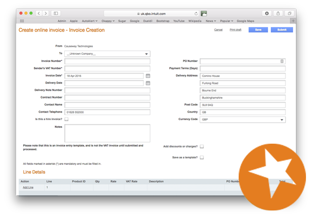Toggle the Safari sidebar icon
This screenshot has height=215, width=312.
point(56,14)
